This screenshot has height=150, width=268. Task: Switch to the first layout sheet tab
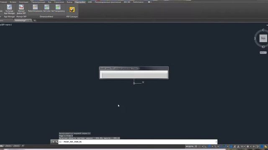[8, 146]
